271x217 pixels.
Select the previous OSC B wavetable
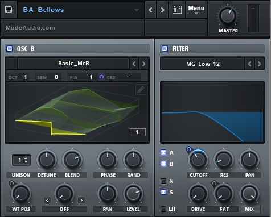coord(134,64)
